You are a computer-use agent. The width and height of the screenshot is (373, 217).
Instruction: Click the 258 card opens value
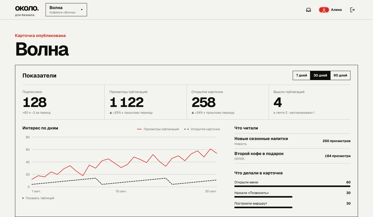[203, 102]
